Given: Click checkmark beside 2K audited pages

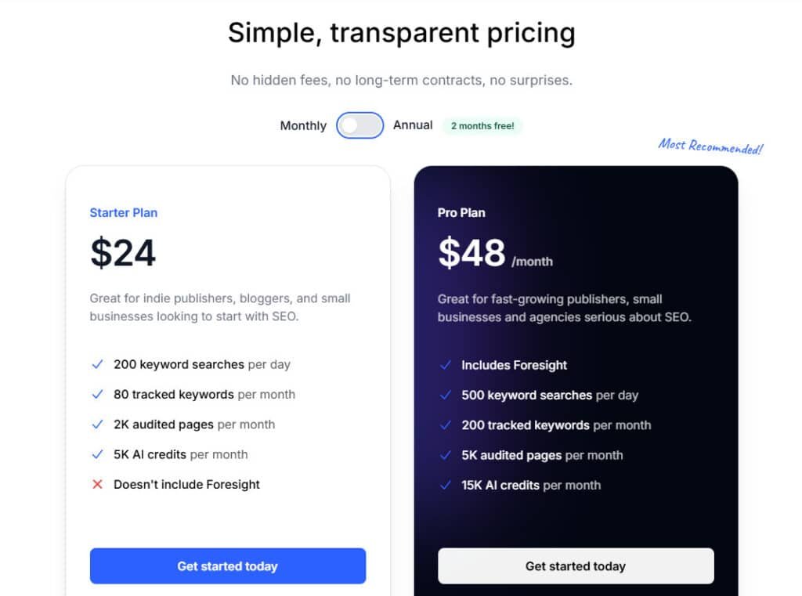Looking at the screenshot, I should pyautogui.click(x=98, y=424).
